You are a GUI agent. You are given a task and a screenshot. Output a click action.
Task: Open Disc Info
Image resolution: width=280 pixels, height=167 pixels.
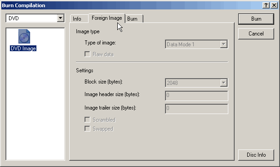pos(256,155)
